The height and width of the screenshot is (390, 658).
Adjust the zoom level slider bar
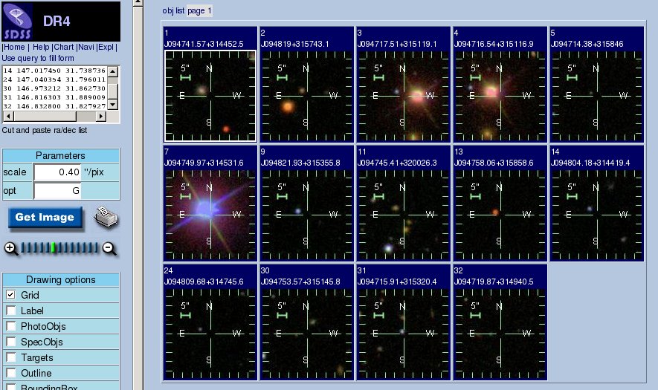click(59, 248)
